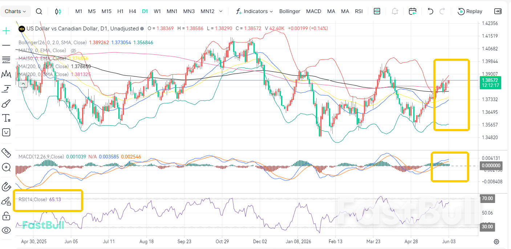
Task: Switch to H1 timeframe
Action: pos(121,11)
